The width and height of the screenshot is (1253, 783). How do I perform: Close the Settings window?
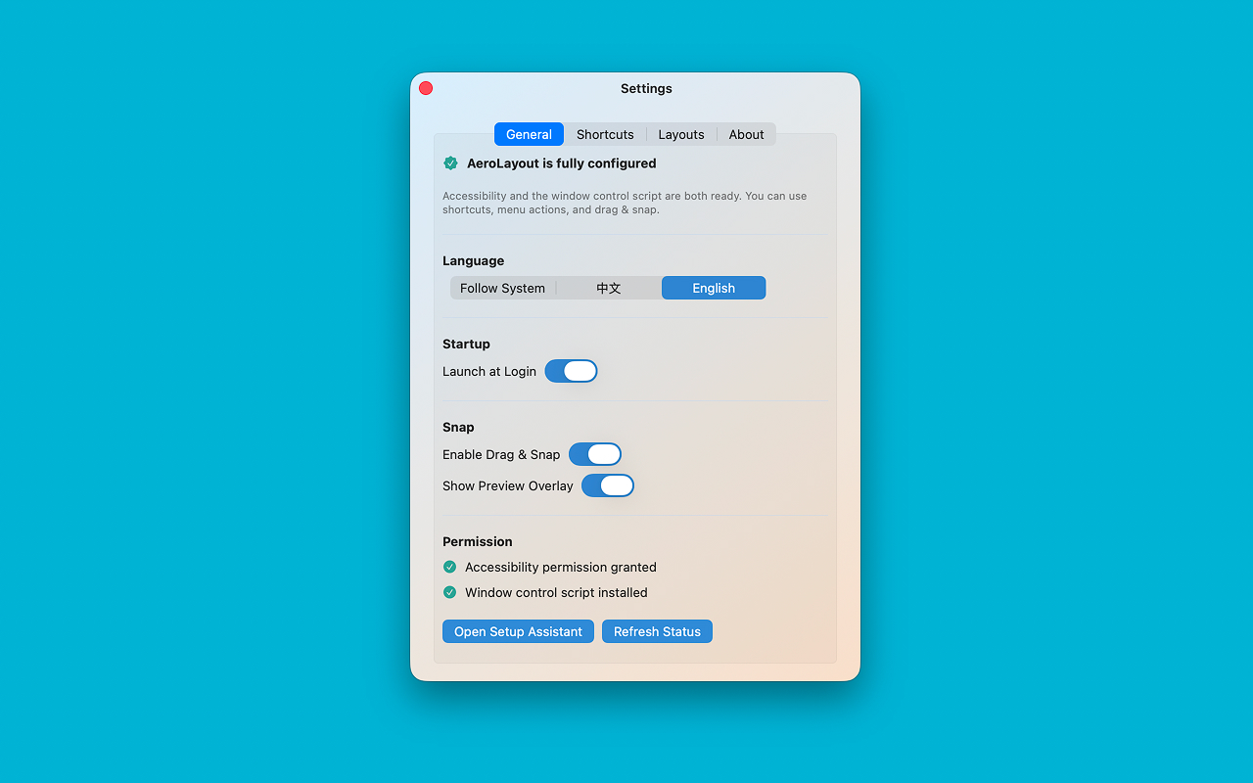click(x=426, y=88)
